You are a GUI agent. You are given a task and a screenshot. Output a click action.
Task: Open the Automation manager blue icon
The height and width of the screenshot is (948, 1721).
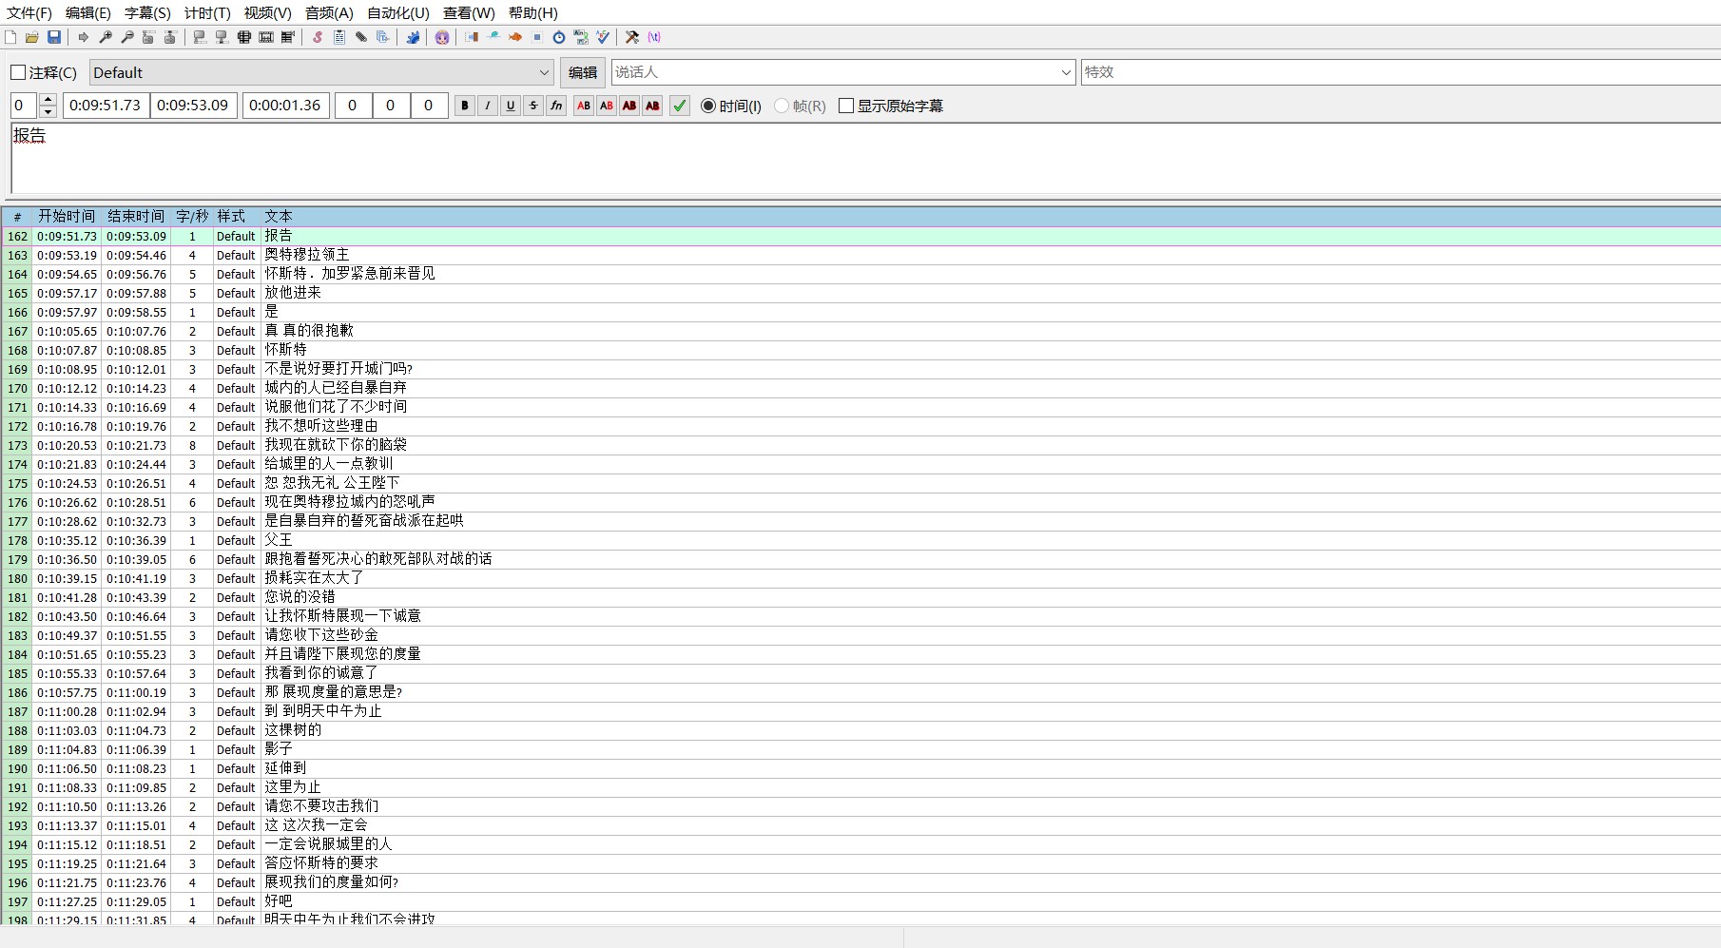(x=413, y=37)
